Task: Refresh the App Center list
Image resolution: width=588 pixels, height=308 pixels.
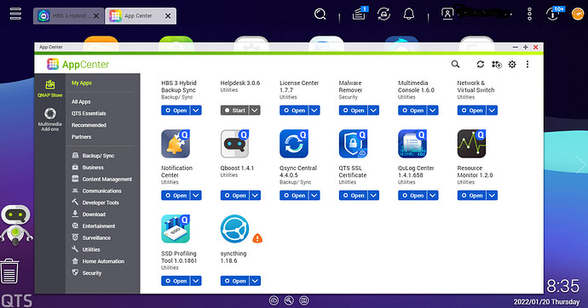Action: click(x=481, y=65)
